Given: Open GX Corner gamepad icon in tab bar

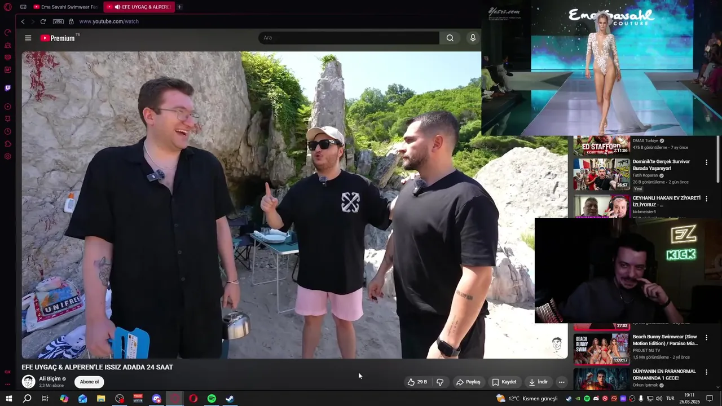Looking at the screenshot, I should coord(23,7).
